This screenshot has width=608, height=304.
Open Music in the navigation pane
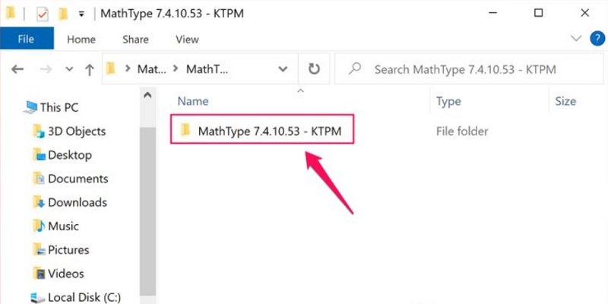point(55,226)
